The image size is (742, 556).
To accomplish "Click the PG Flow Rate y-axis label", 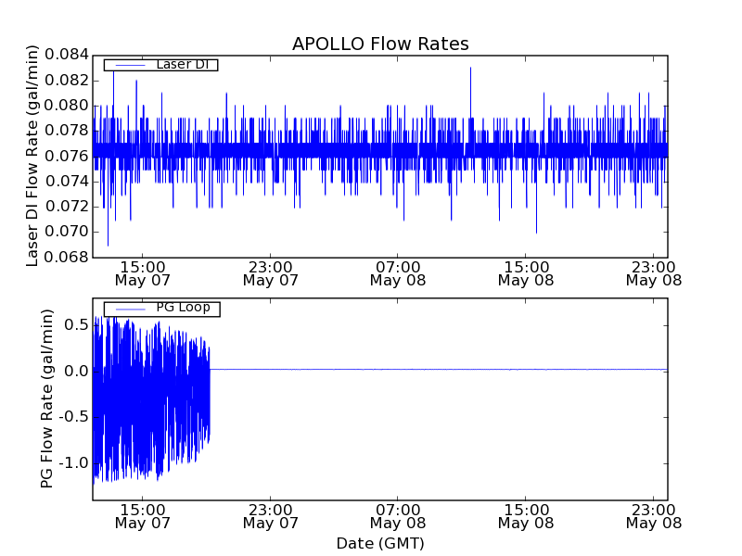I will (x=46, y=398).
